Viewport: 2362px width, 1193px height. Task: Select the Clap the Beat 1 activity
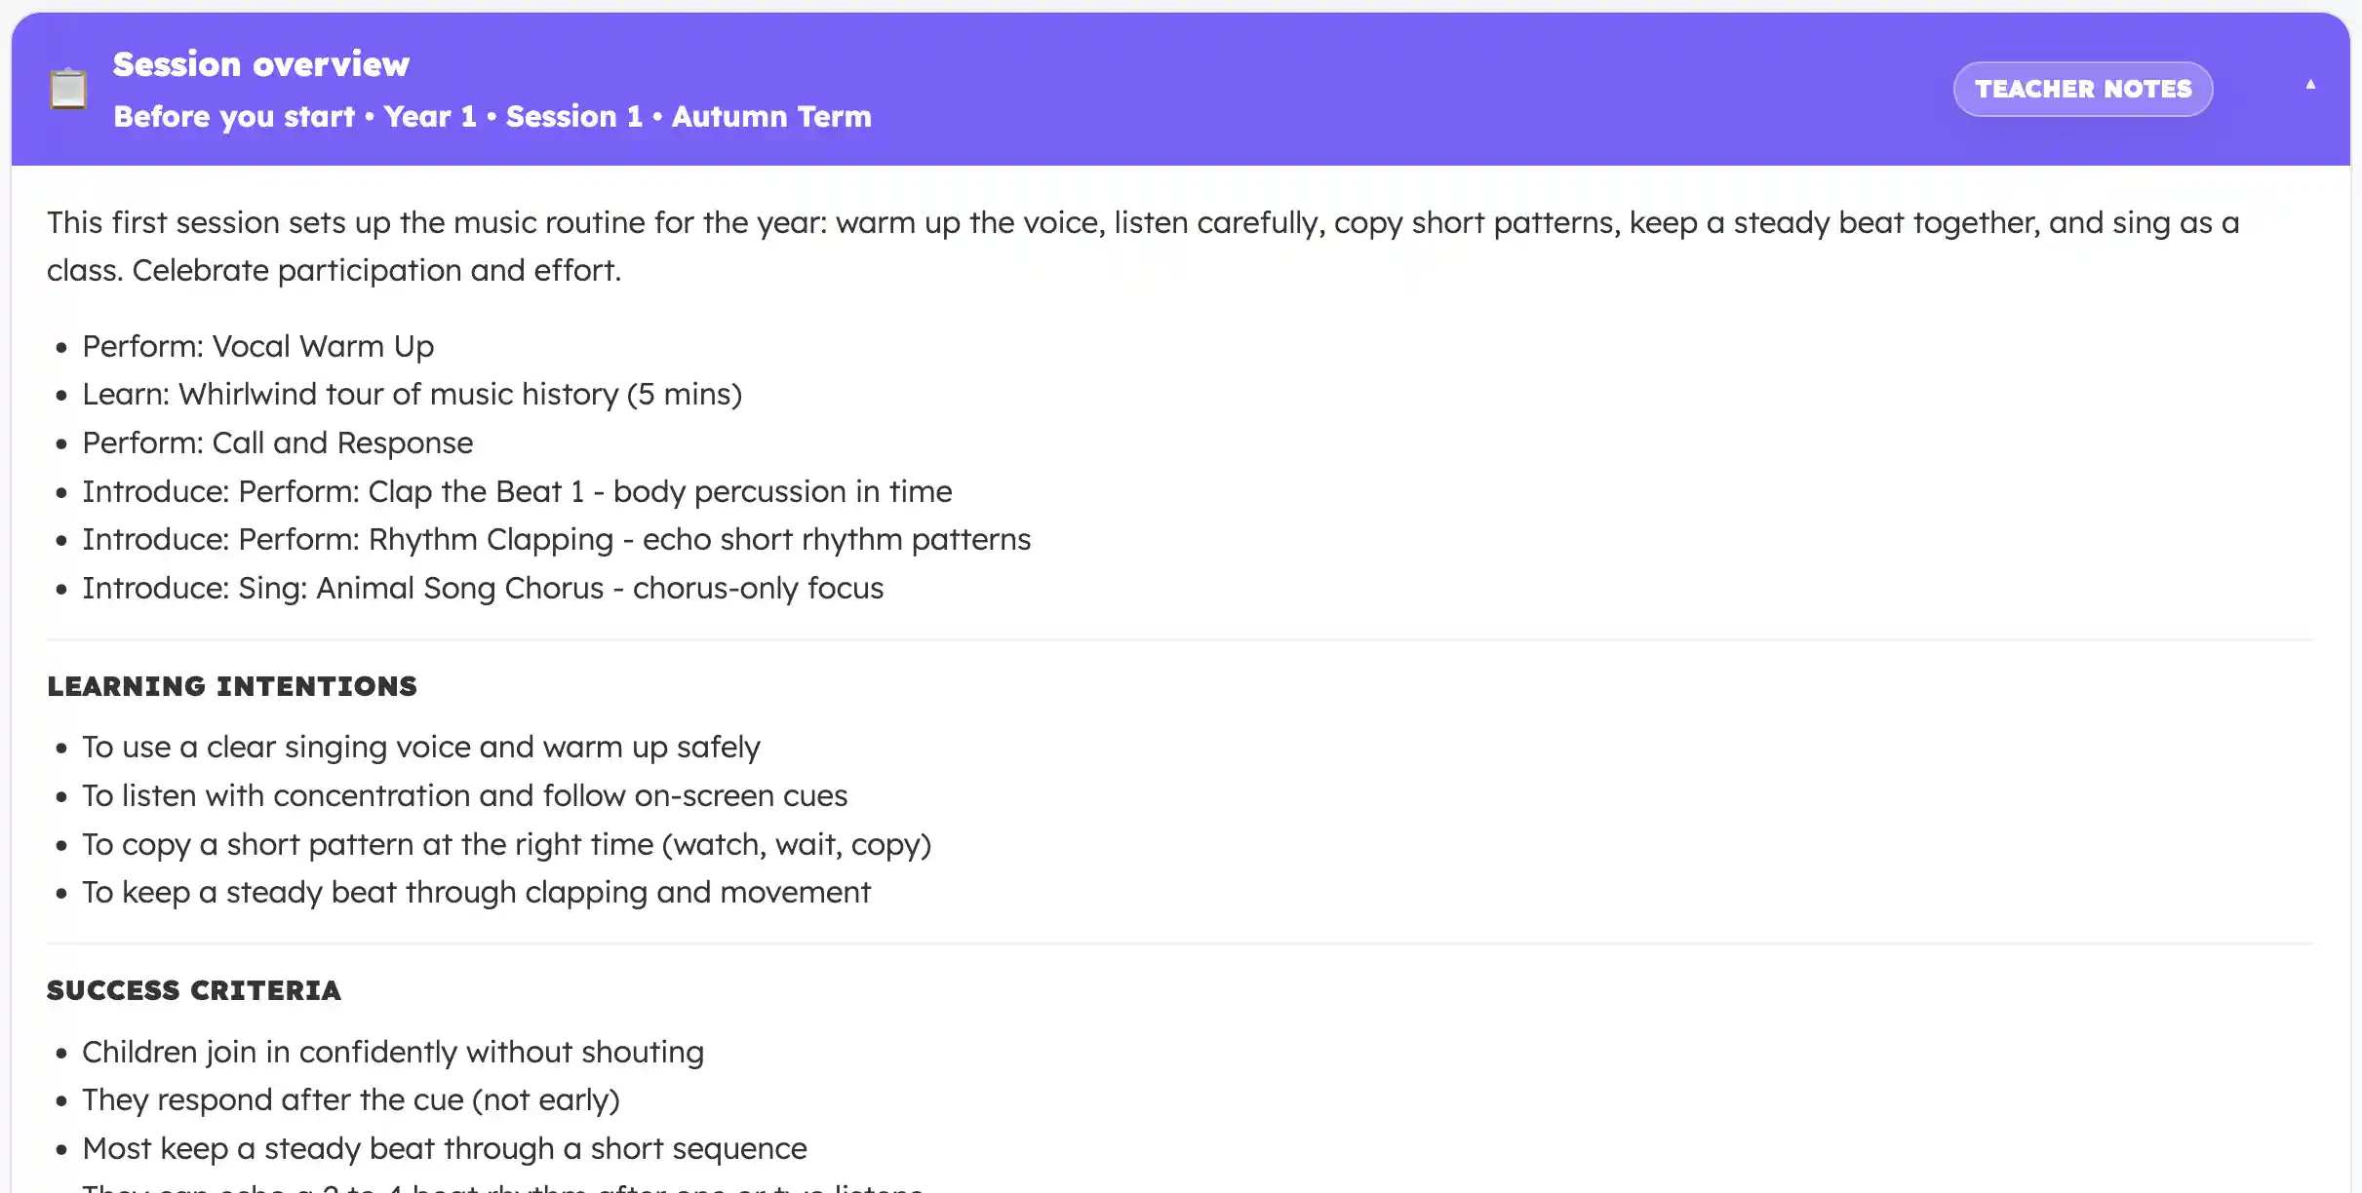pos(517,491)
